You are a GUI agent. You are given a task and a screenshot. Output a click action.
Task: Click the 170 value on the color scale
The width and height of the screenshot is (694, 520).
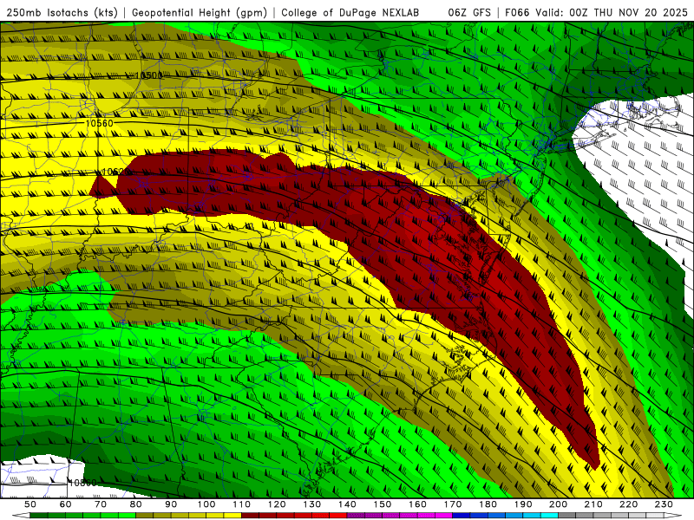(x=453, y=504)
